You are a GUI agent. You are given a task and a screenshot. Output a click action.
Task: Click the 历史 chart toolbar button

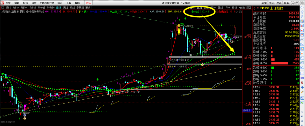206,8
